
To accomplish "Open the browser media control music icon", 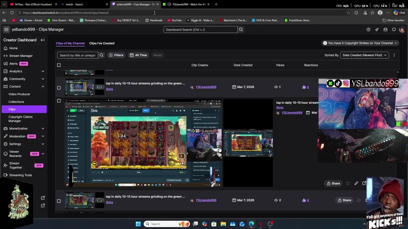I will [x=365, y=13].
